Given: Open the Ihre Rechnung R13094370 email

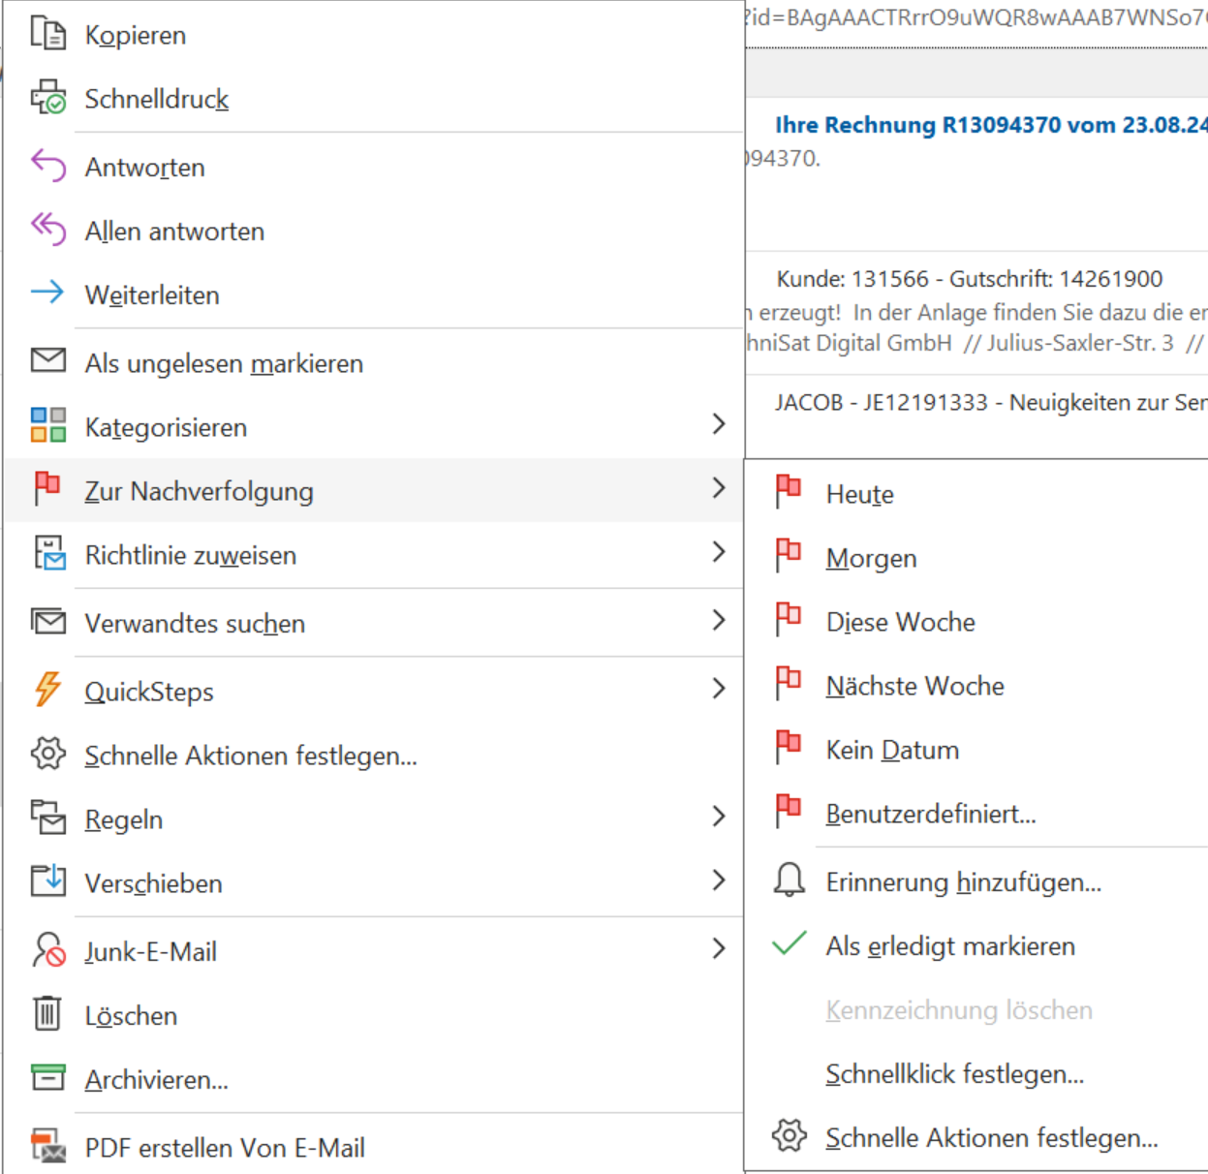Looking at the screenshot, I should coord(990,125).
